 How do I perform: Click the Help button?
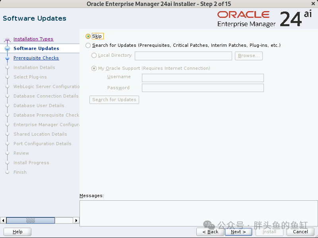tap(17, 232)
